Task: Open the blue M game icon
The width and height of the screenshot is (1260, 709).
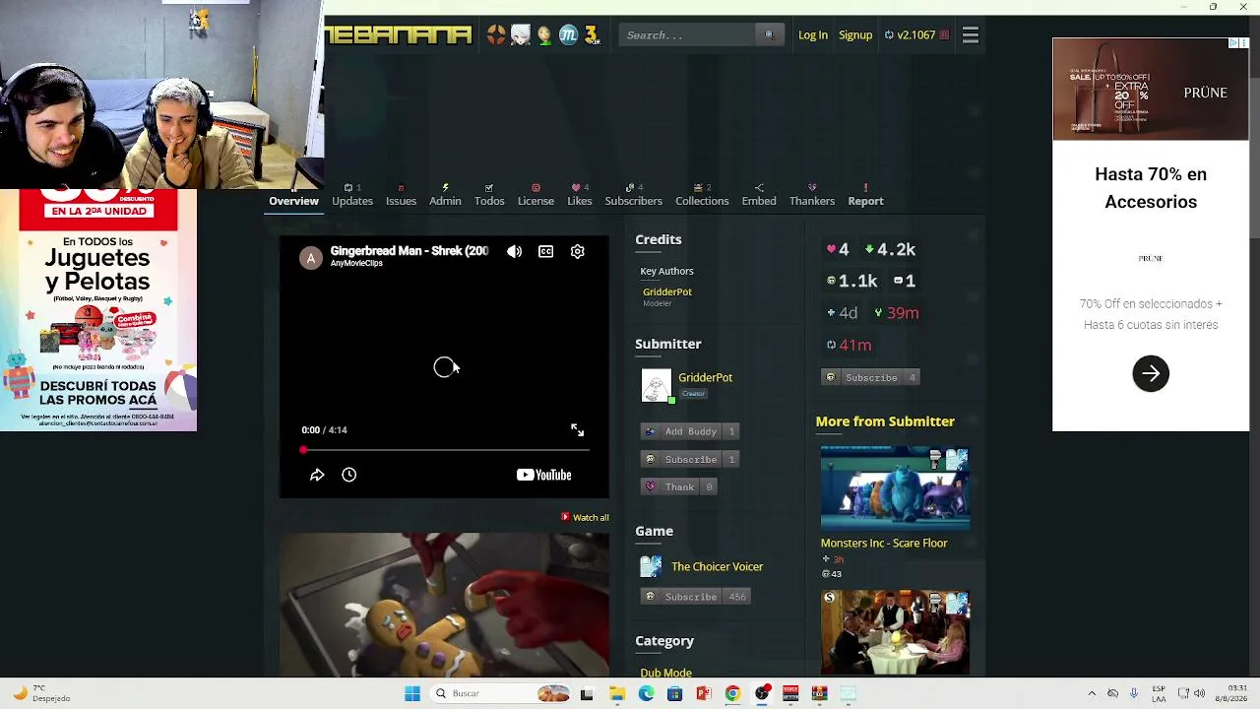Action: click(568, 34)
